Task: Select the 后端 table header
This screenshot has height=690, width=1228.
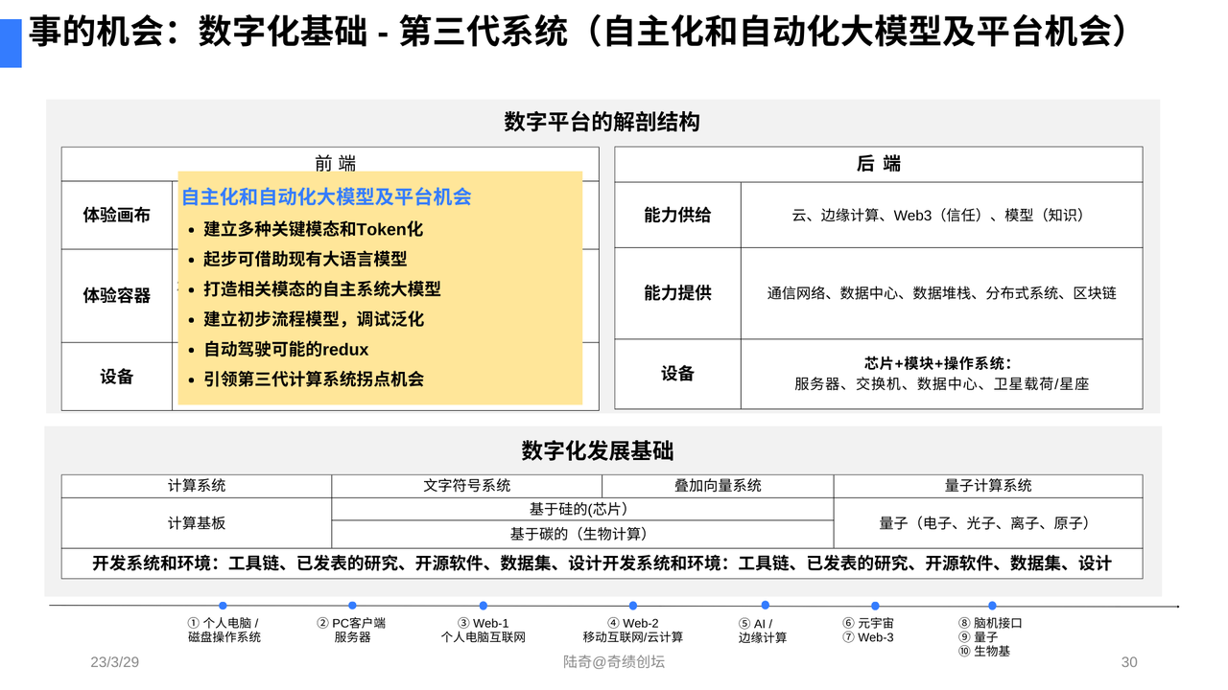Action: [878, 164]
